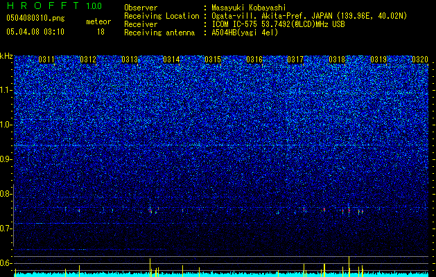Click the meteor label

coord(98,21)
